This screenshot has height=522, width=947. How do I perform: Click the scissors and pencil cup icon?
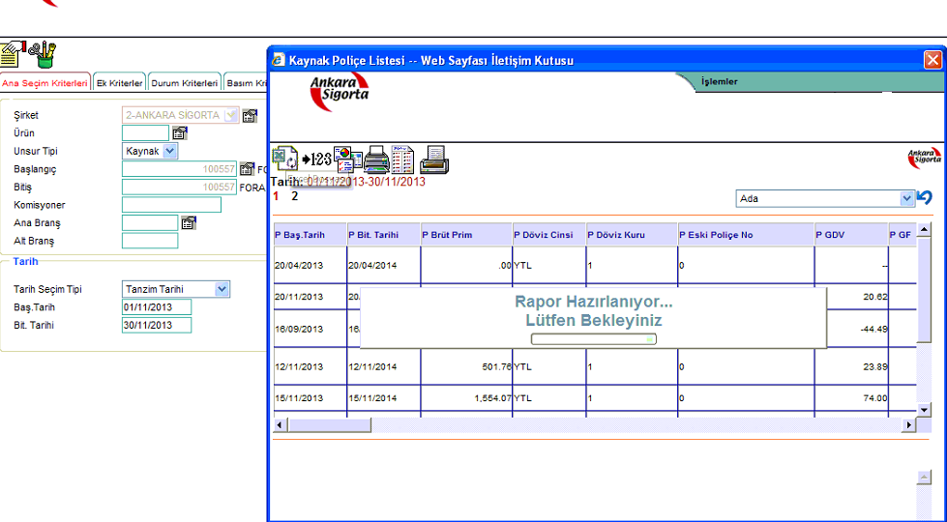pos(42,53)
